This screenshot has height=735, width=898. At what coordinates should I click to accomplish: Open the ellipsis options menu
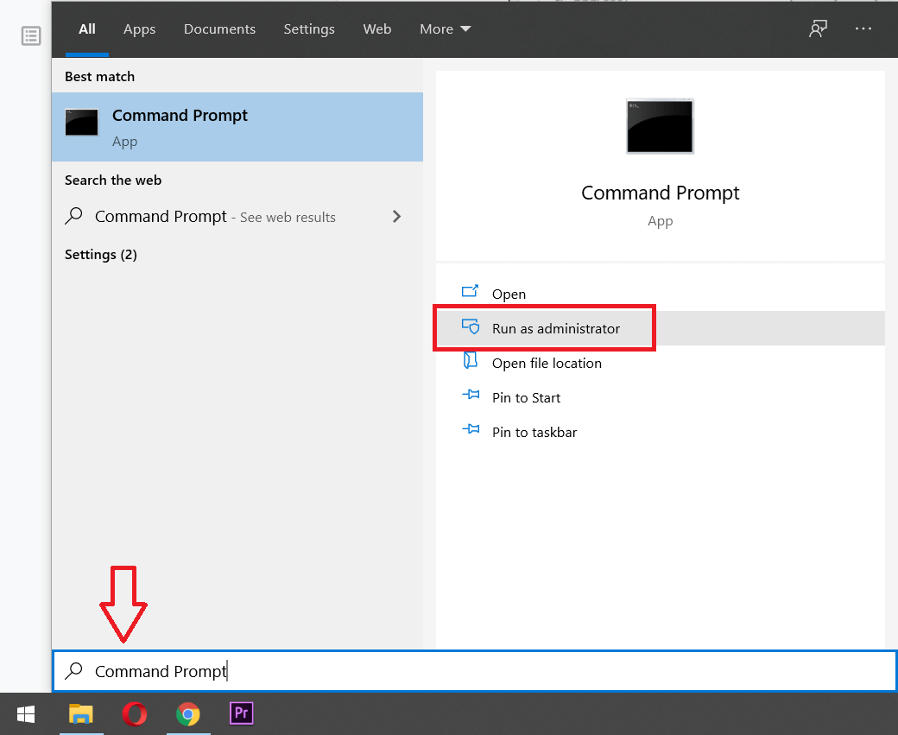tap(863, 29)
